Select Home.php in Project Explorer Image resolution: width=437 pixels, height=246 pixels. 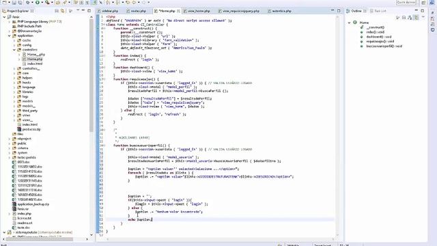coord(35,59)
